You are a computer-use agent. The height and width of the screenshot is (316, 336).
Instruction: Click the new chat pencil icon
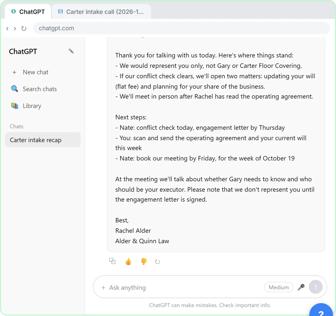[x=71, y=51]
